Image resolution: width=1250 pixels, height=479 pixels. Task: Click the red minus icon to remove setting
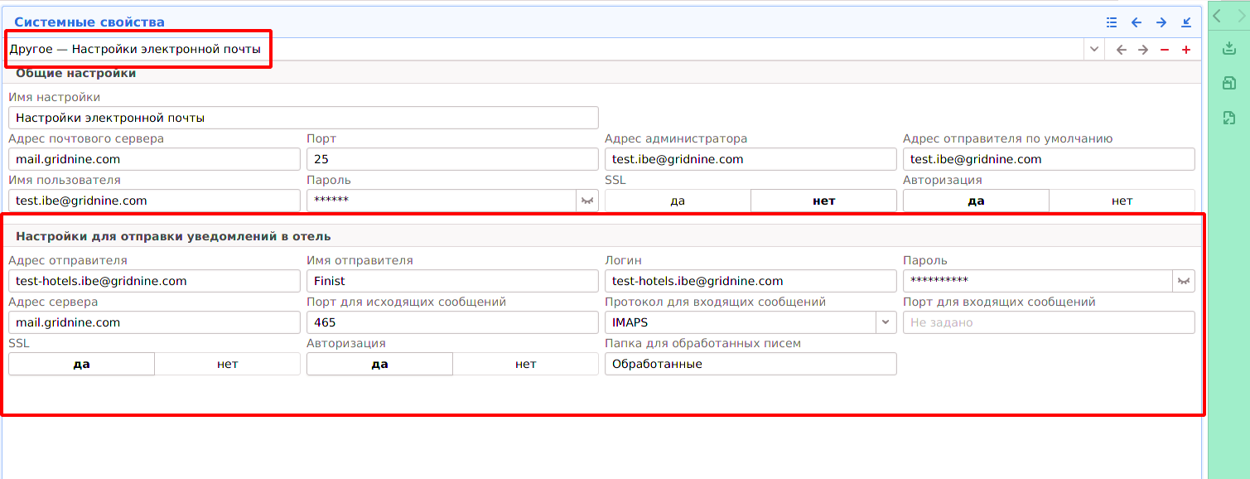click(x=1165, y=50)
